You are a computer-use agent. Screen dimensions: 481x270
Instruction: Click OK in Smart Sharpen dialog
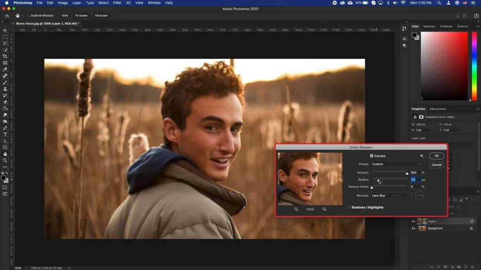(436, 156)
